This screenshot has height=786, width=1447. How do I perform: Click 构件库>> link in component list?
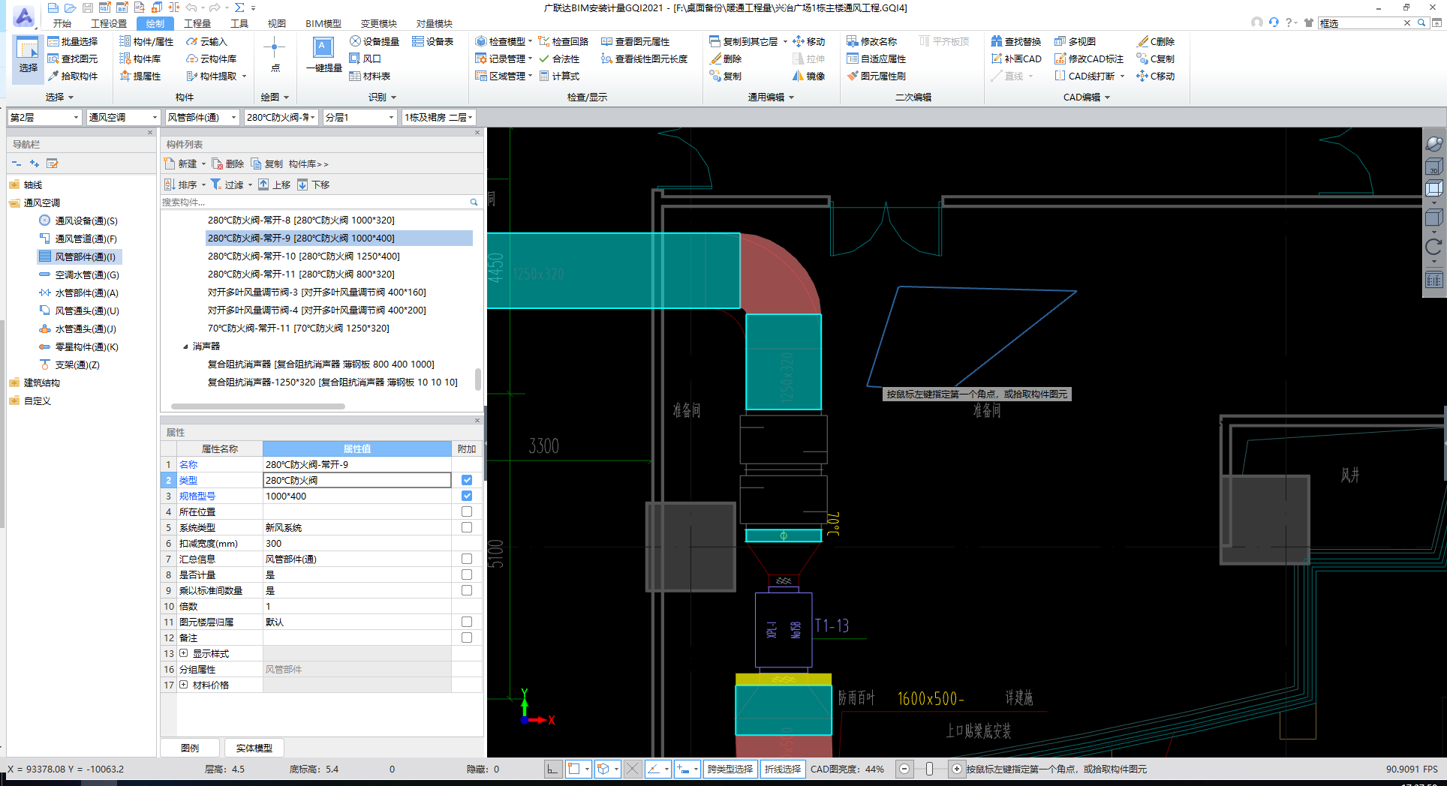(308, 163)
